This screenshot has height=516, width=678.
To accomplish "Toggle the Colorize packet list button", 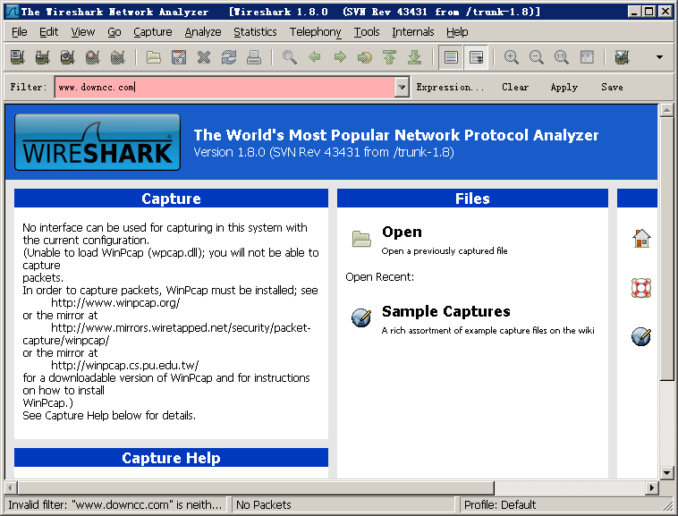I will pos(451,57).
